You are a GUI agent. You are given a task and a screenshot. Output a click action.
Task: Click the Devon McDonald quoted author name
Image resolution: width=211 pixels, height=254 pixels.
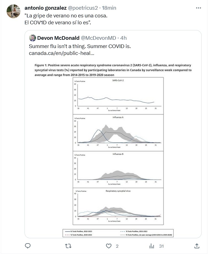tap(58, 38)
